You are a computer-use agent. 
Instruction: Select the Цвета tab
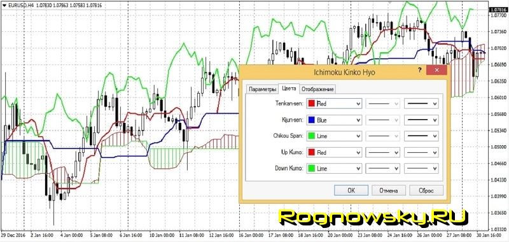(x=289, y=88)
